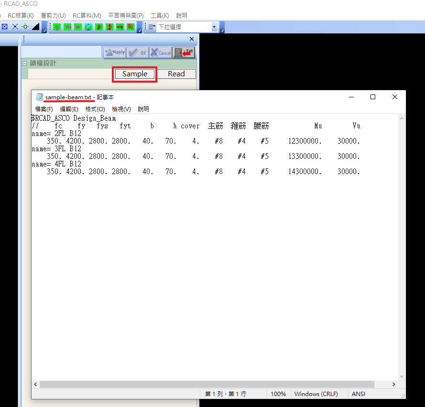
Task: Click the value 13300000. in Mu column
Action: (x=305, y=157)
